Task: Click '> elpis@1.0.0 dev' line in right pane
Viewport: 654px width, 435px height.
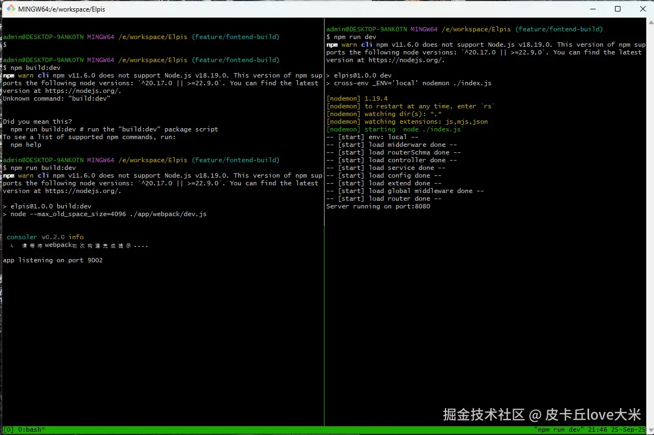Action: pos(359,75)
